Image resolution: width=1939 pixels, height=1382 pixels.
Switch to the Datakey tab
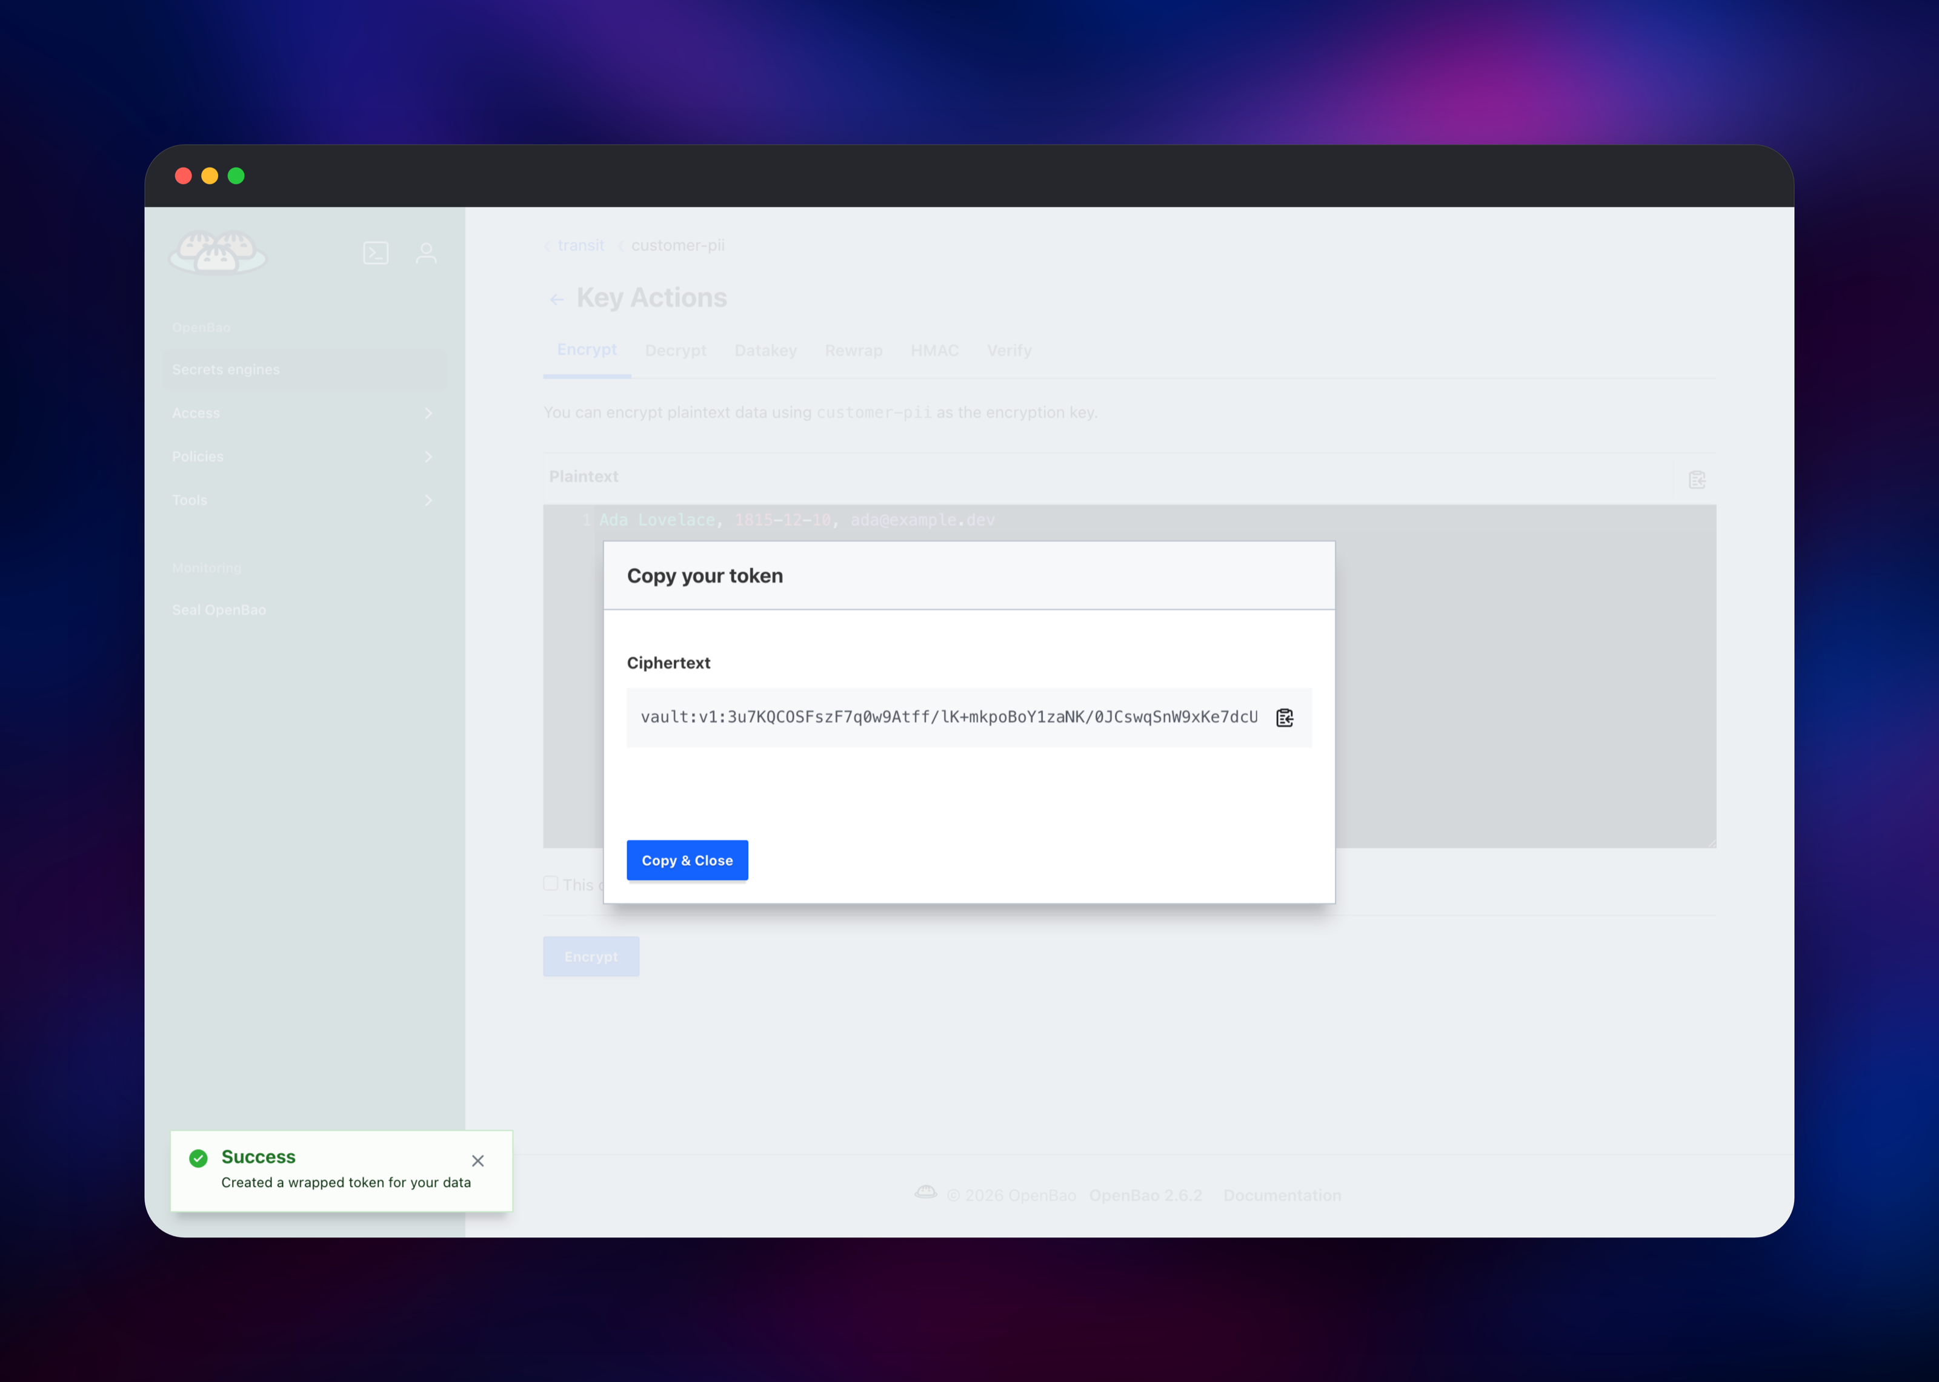765,351
